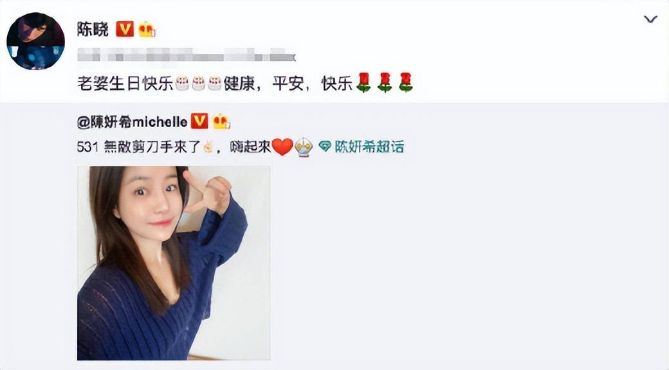
Task: Open the @陳妍希michelle profile link
Action: [x=133, y=122]
